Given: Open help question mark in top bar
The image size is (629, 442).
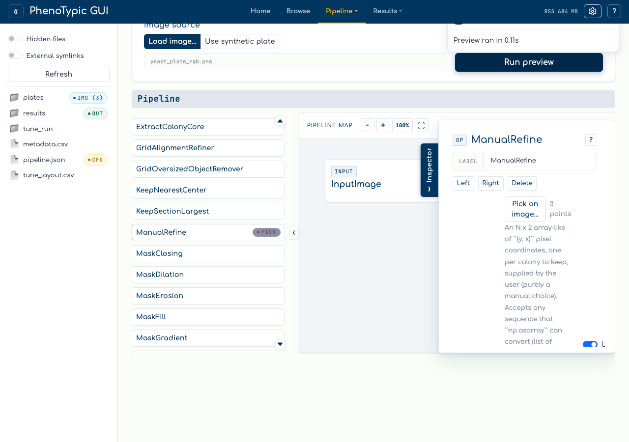Looking at the screenshot, I should point(614,11).
